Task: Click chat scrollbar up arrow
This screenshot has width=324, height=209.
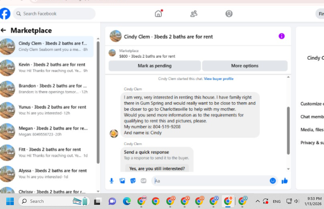Action: pyautogui.click(x=288, y=77)
